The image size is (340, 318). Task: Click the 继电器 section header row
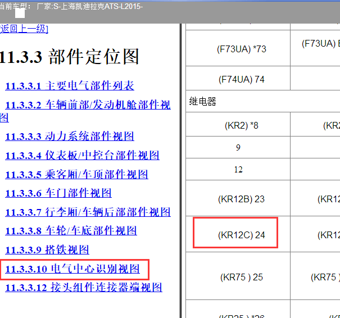[202, 102]
